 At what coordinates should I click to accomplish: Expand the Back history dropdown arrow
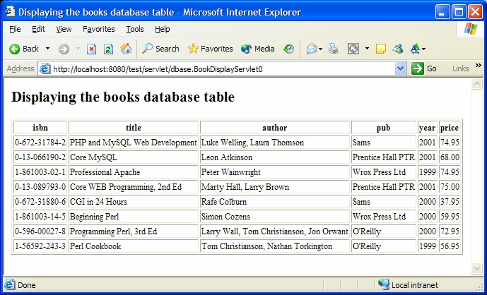(x=47, y=49)
